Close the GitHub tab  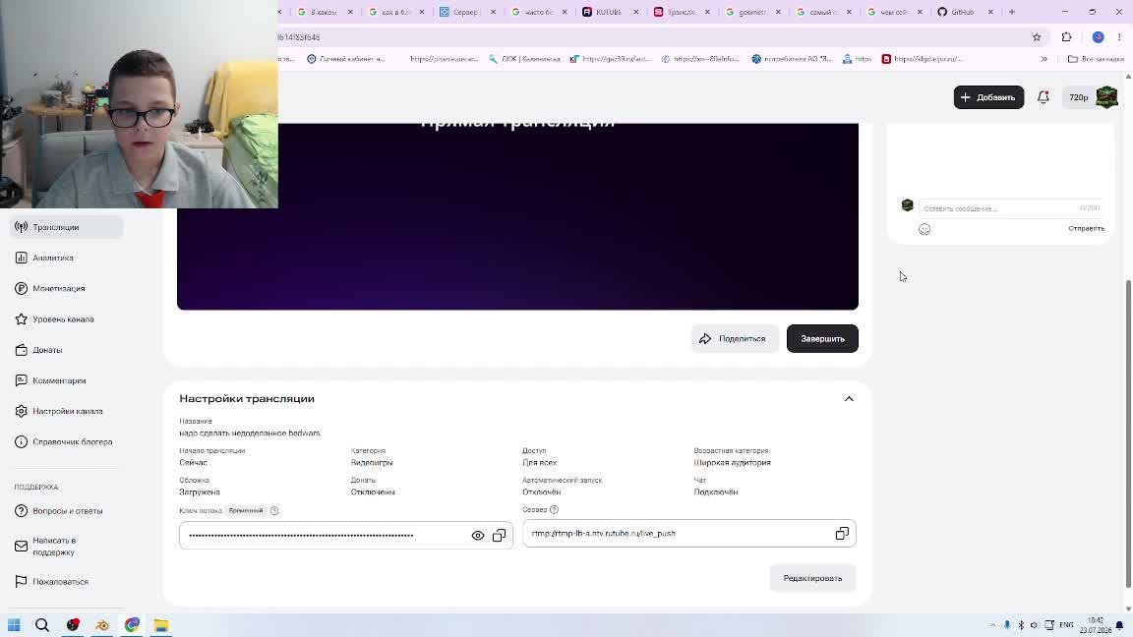(x=990, y=12)
